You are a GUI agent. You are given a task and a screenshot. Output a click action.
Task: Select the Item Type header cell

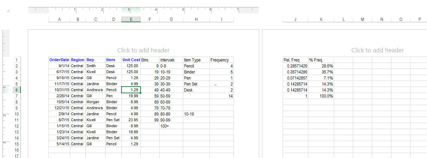(196, 60)
